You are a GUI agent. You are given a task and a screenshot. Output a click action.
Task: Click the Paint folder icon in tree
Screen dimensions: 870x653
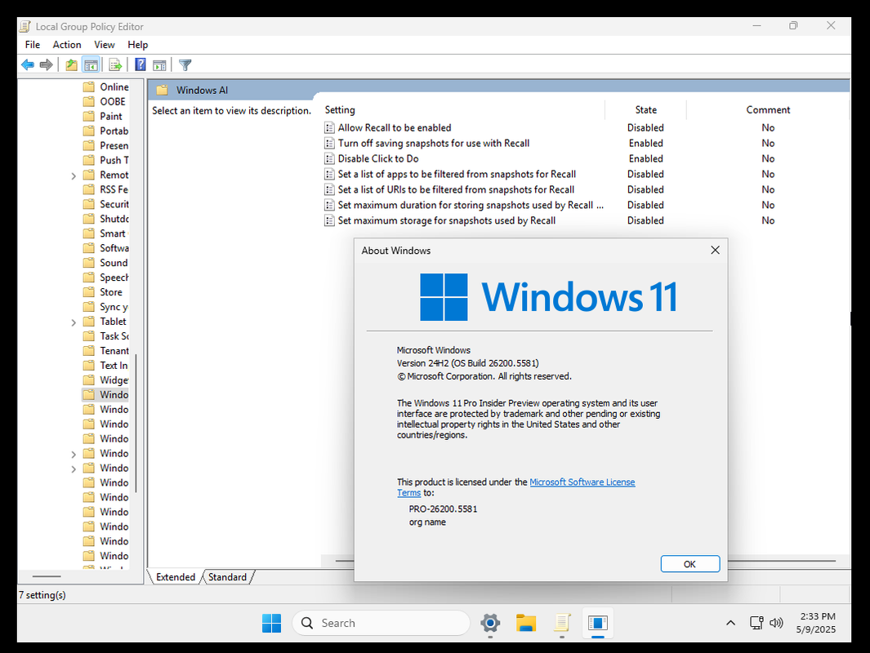[x=89, y=116]
